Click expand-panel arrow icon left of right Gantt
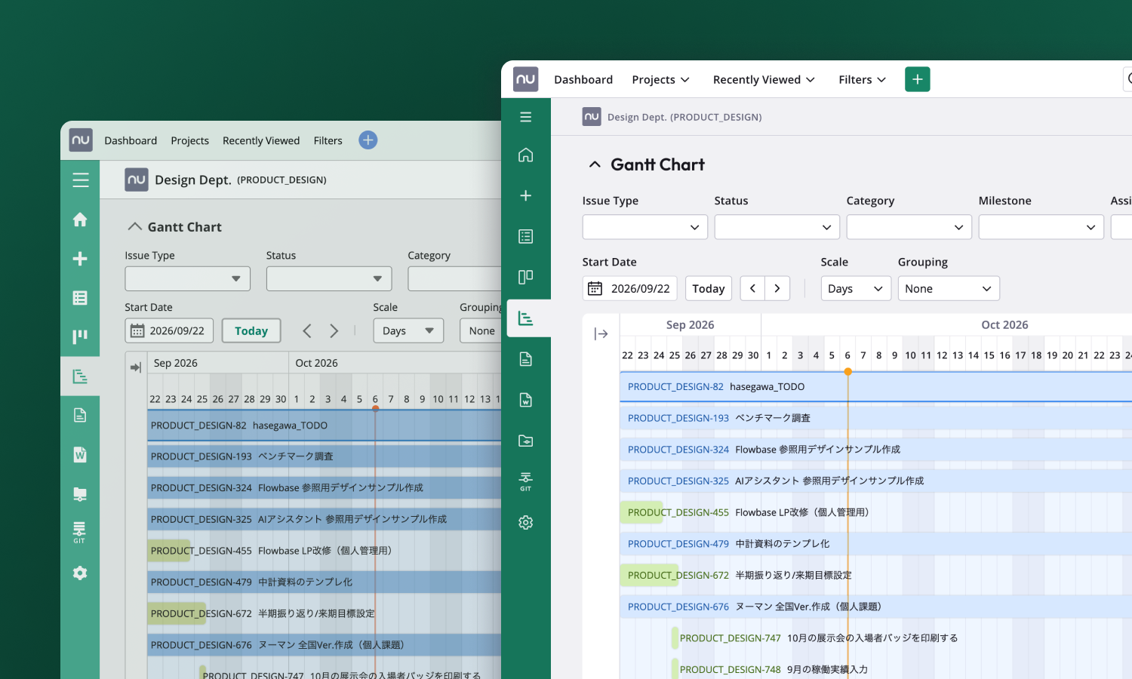 point(601,333)
